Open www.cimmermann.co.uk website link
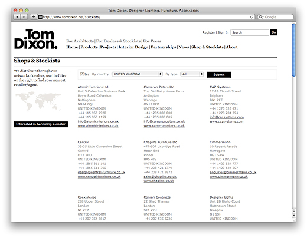This screenshot has width=307, height=238. coord(228,177)
